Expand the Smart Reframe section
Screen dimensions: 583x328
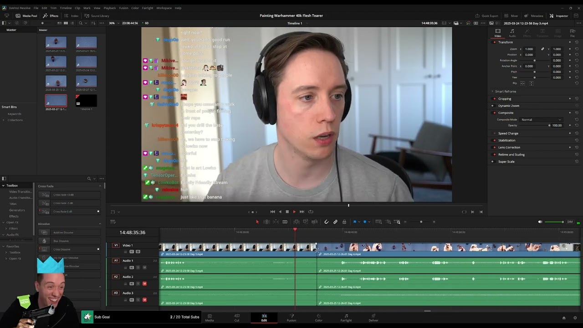pos(492,92)
